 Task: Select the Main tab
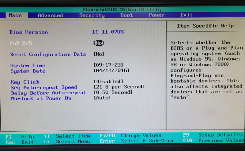coord(15,15)
